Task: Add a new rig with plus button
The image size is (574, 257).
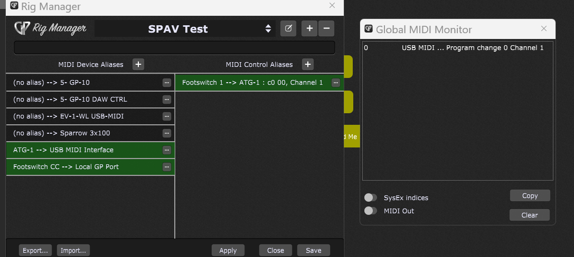Action: point(309,28)
